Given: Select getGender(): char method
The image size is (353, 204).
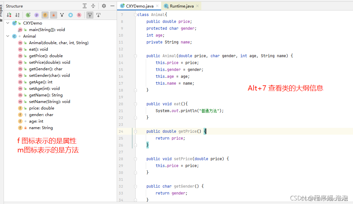Looking at the screenshot, I should (x=46, y=69).
